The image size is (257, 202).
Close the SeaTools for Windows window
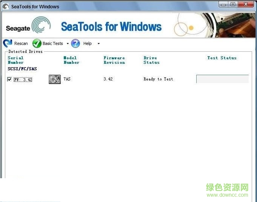click(x=246, y=5)
